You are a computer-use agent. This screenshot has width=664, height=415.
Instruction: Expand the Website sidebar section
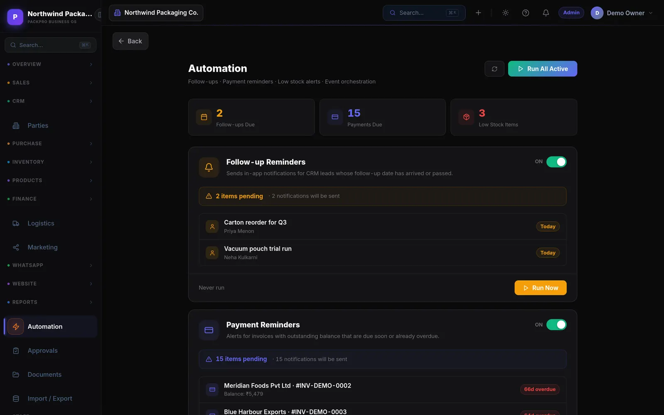50,284
